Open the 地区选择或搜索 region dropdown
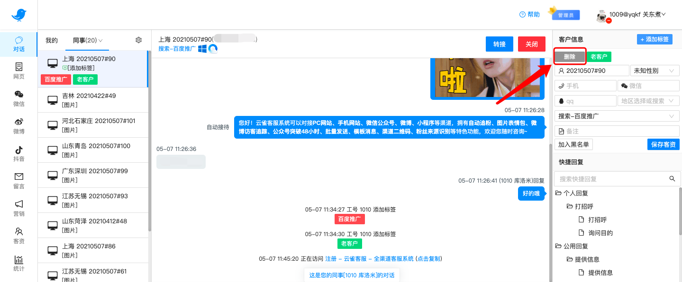Viewport: 682px width, 282px height. (x=648, y=100)
